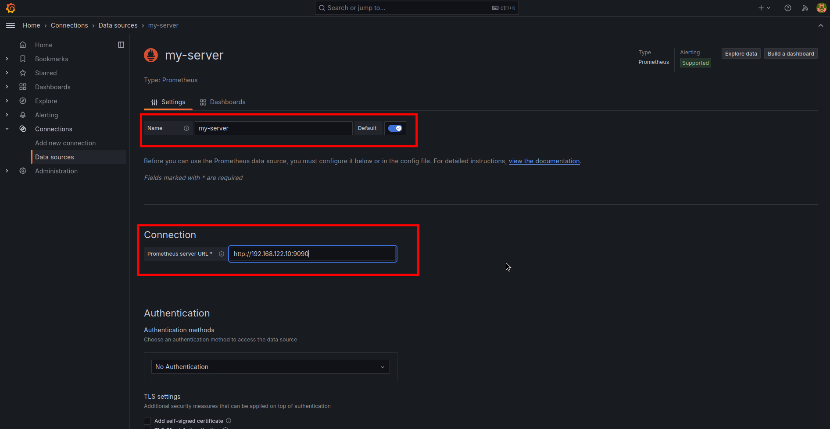Click the Authentication methods label
Screen dimensions: 830x429
coord(179,330)
